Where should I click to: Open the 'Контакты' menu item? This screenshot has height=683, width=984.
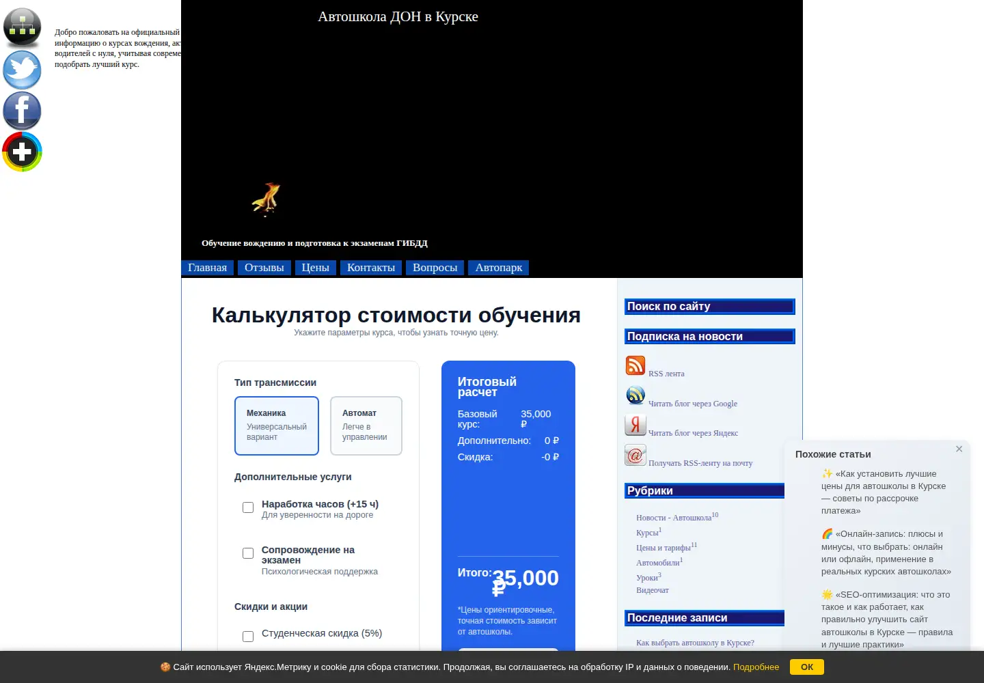(x=371, y=268)
